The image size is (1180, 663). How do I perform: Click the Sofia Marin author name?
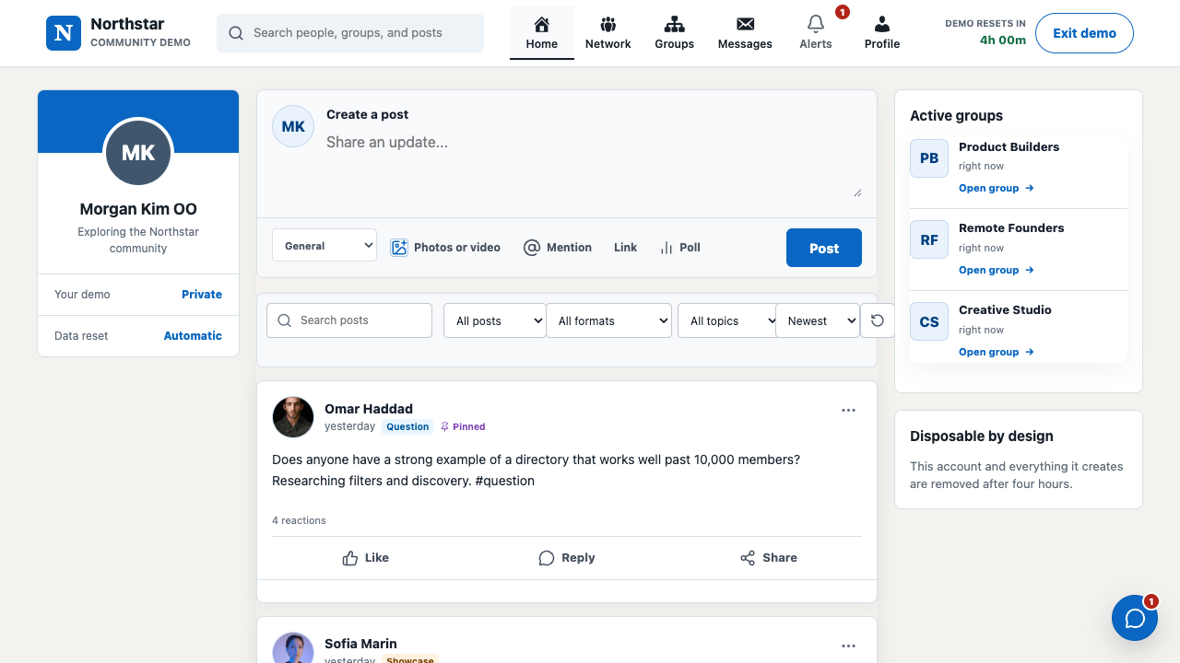point(360,644)
